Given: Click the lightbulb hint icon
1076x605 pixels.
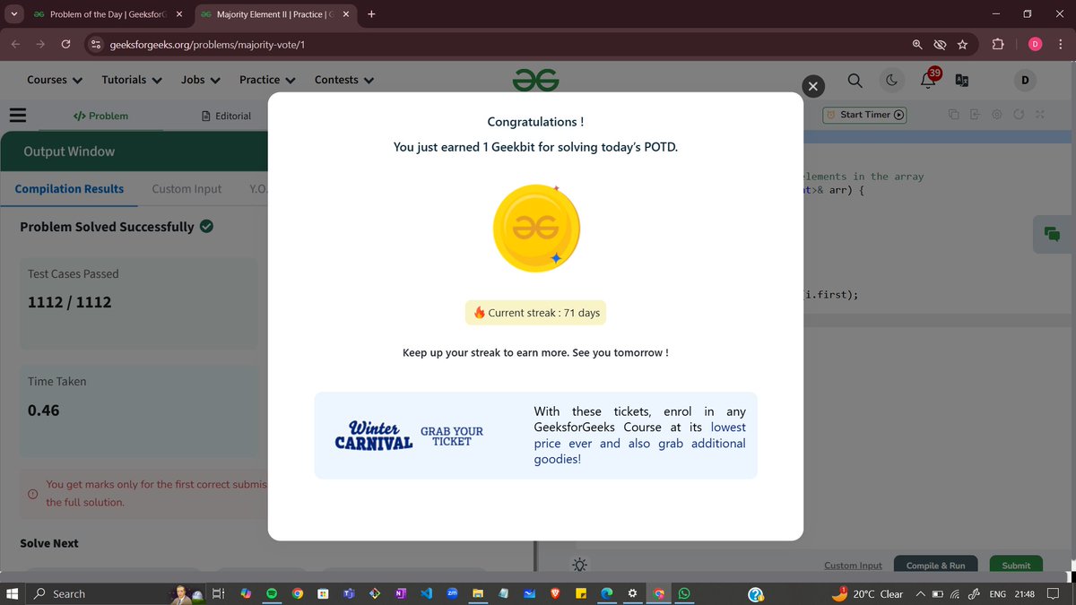Looking at the screenshot, I should 579,565.
